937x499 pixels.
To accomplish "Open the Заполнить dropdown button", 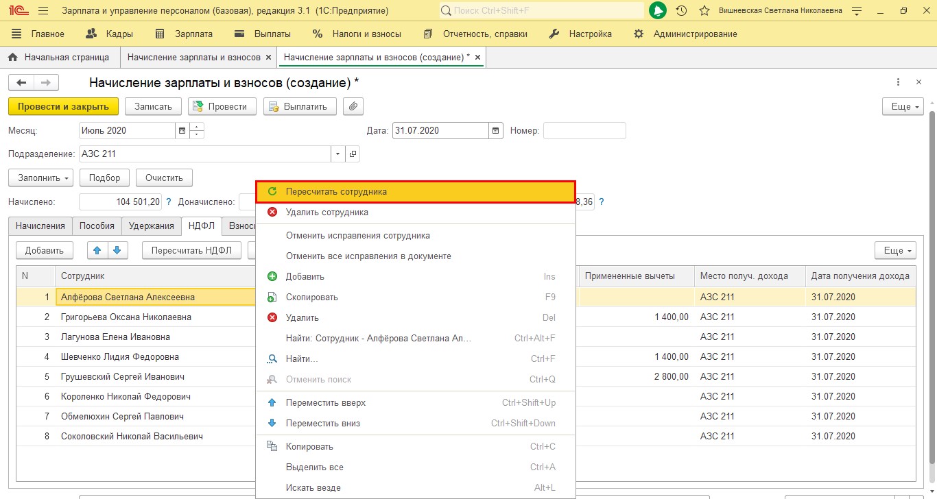I will click(x=40, y=178).
